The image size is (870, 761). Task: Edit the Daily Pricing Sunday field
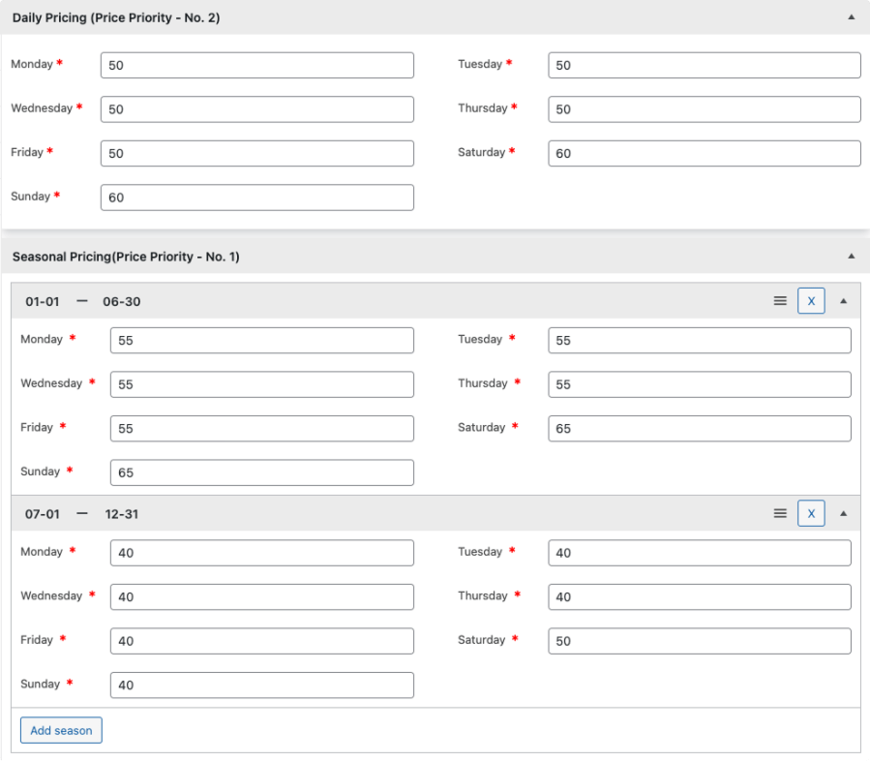[256, 198]
